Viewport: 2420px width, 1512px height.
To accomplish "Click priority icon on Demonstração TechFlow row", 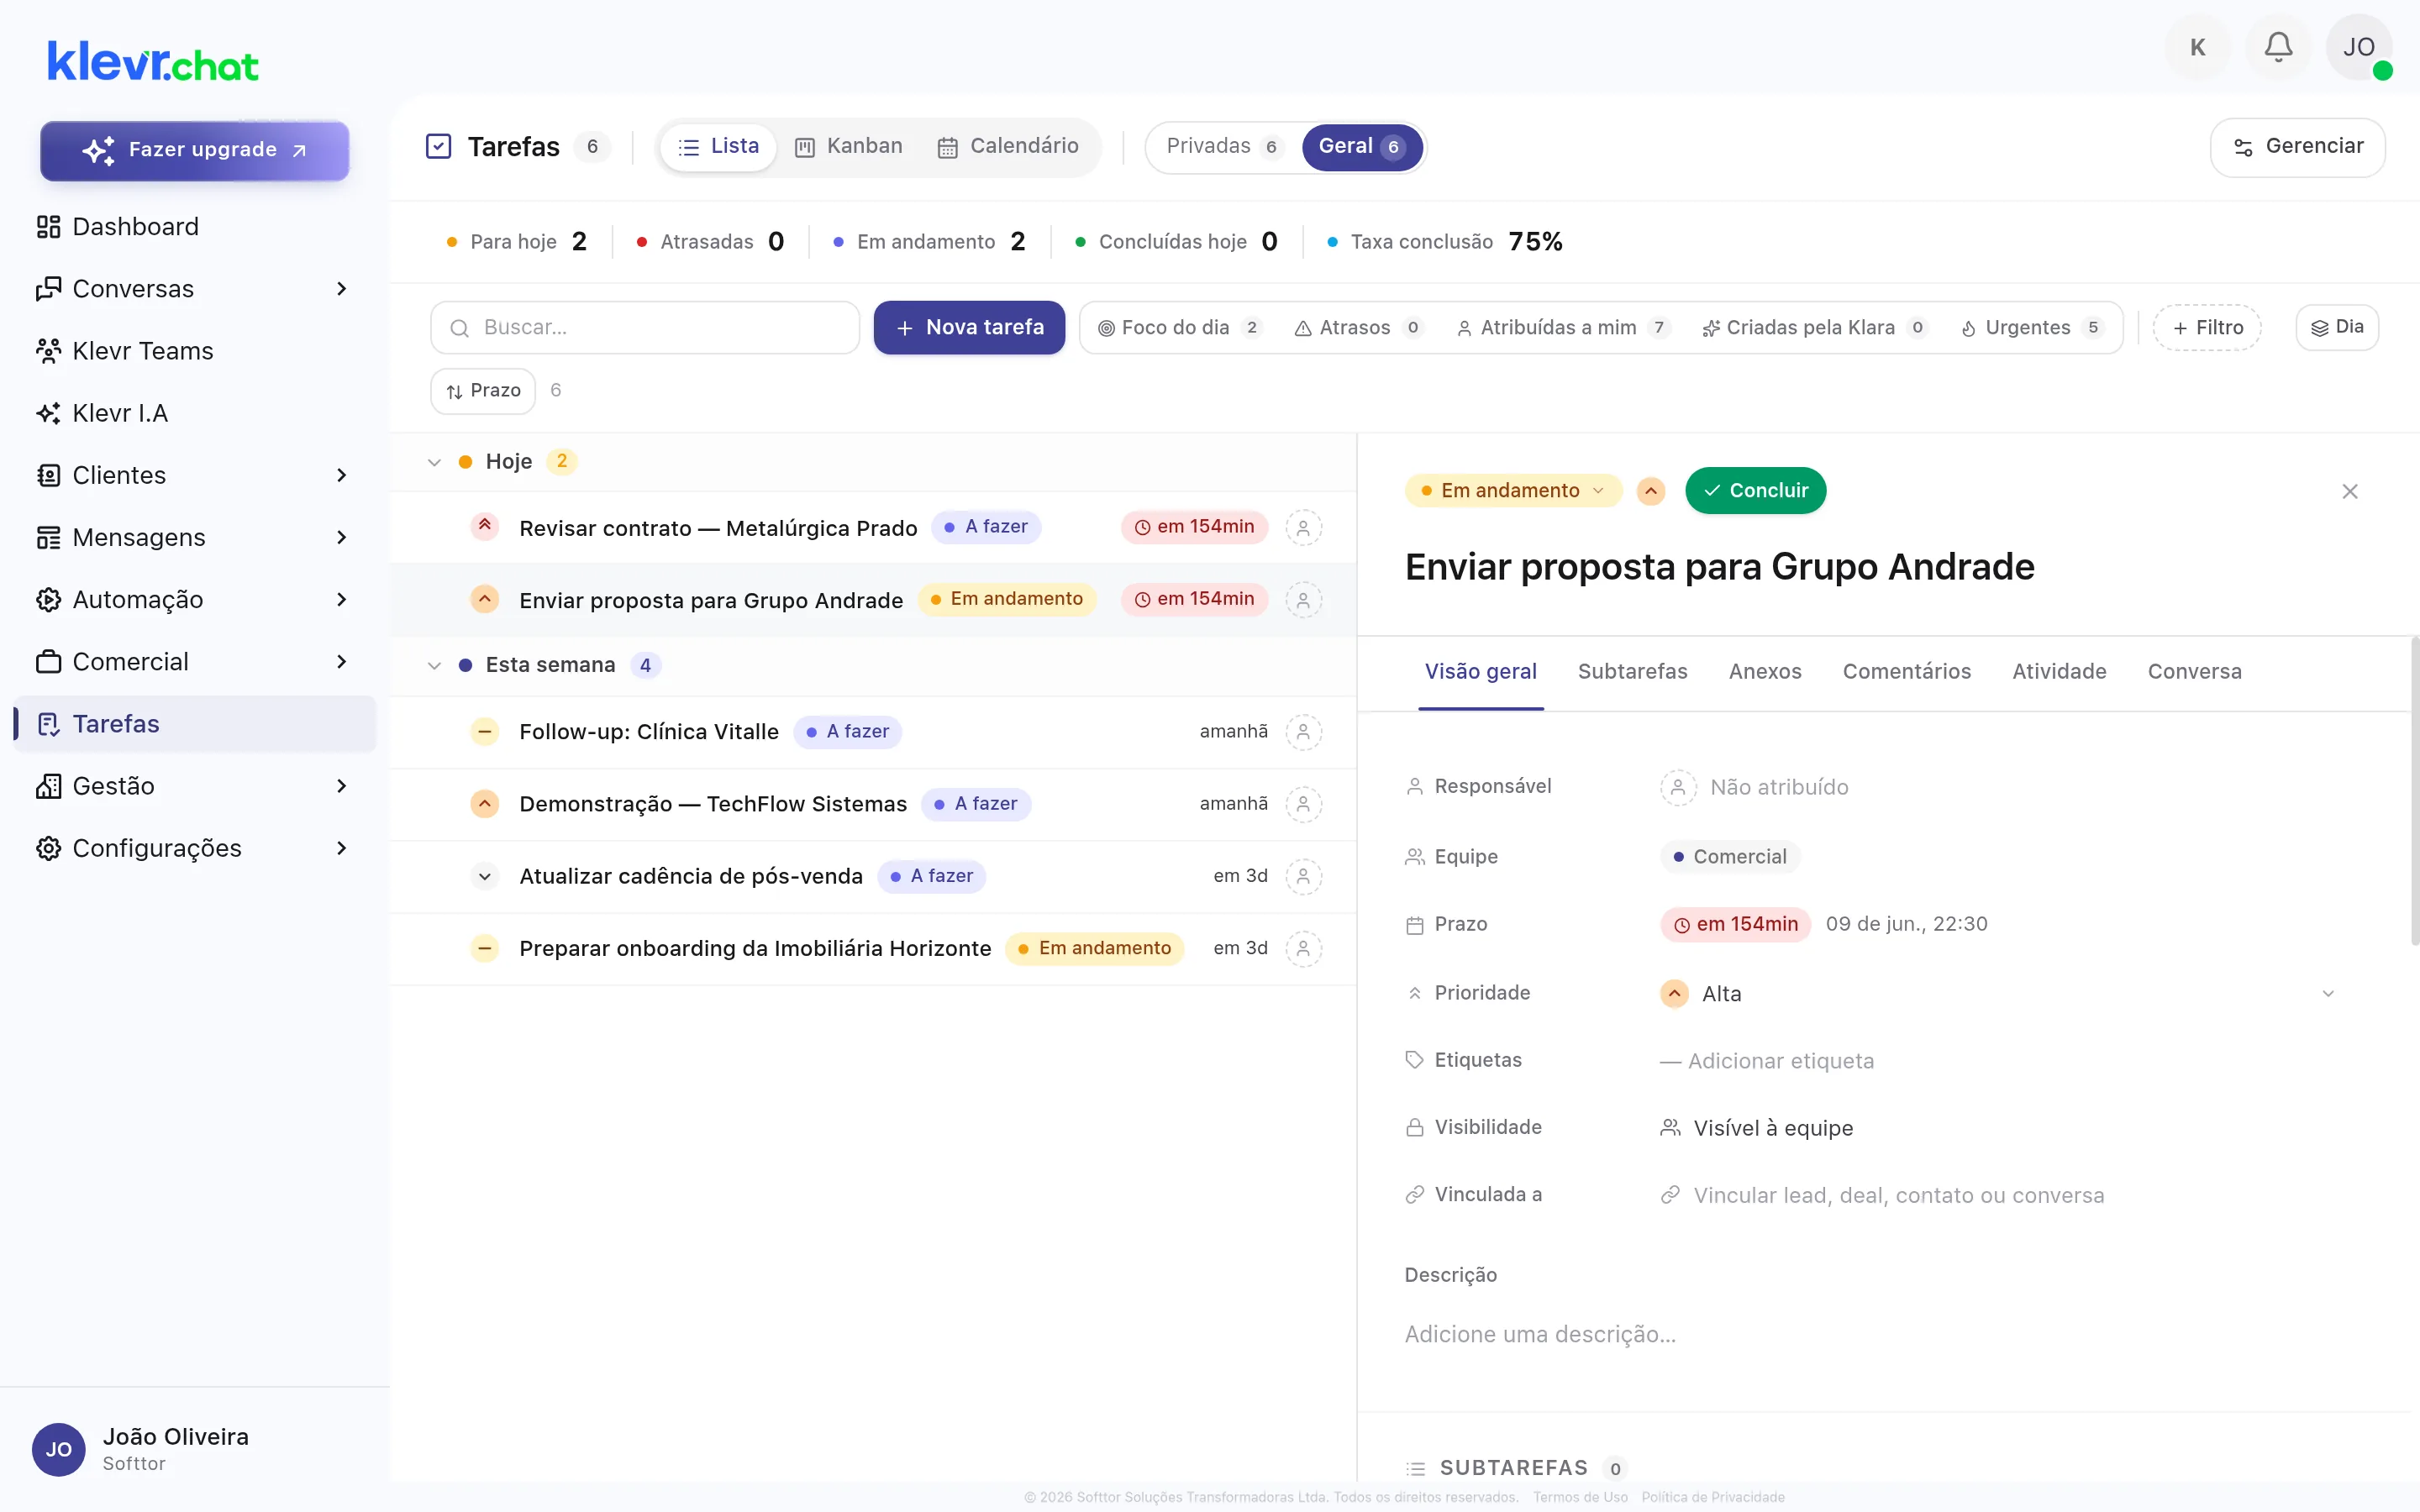I will (485, 804).
